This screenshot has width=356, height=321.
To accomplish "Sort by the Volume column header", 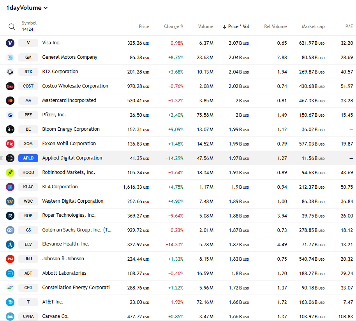I will [x=206, y=26].
